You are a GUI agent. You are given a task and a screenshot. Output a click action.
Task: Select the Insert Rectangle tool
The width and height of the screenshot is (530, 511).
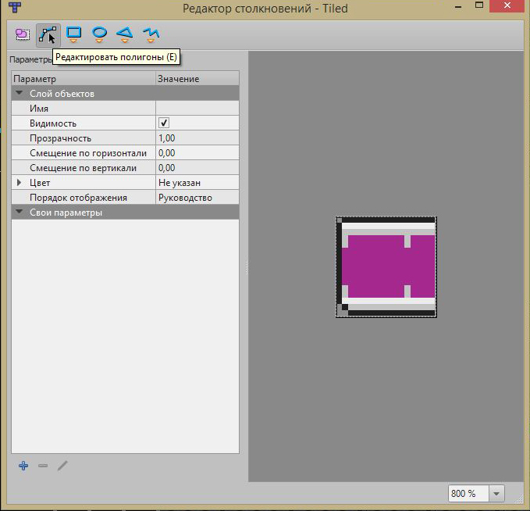(x=73, y=34)
